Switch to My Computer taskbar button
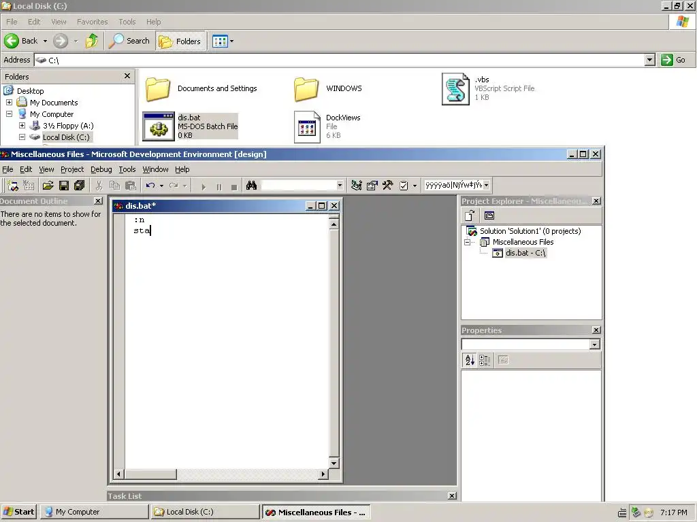This screenshot has width=697, height=522. [x=94, y=512]
